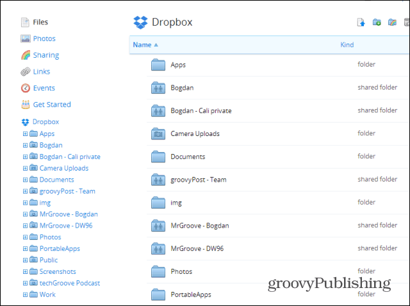
Task: Click the Share a folder rainbow icon
Action: [392, 22]
